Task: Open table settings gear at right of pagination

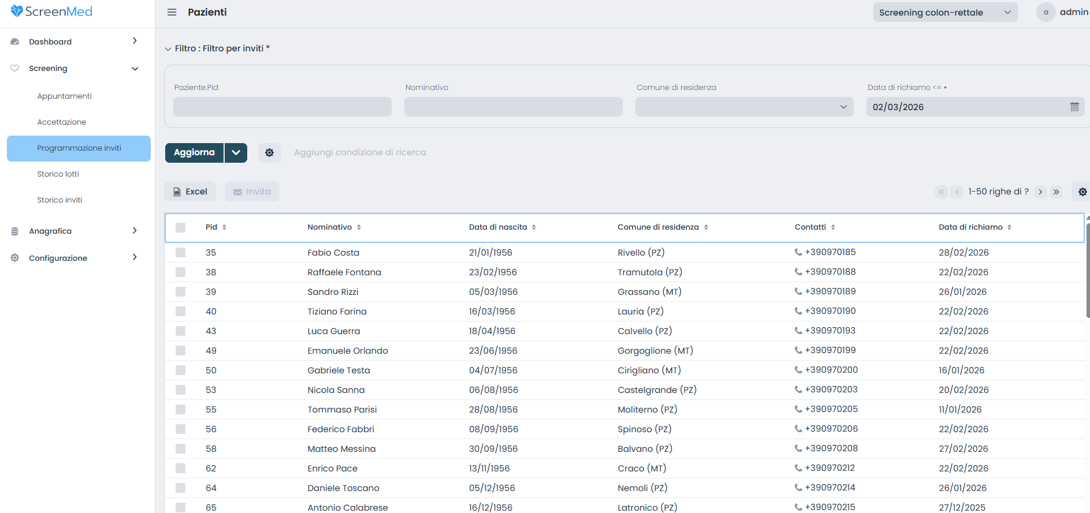Action: [1082, 192]
